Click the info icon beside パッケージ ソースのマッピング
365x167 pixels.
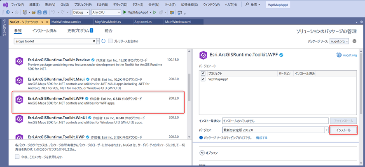[201, 138]
